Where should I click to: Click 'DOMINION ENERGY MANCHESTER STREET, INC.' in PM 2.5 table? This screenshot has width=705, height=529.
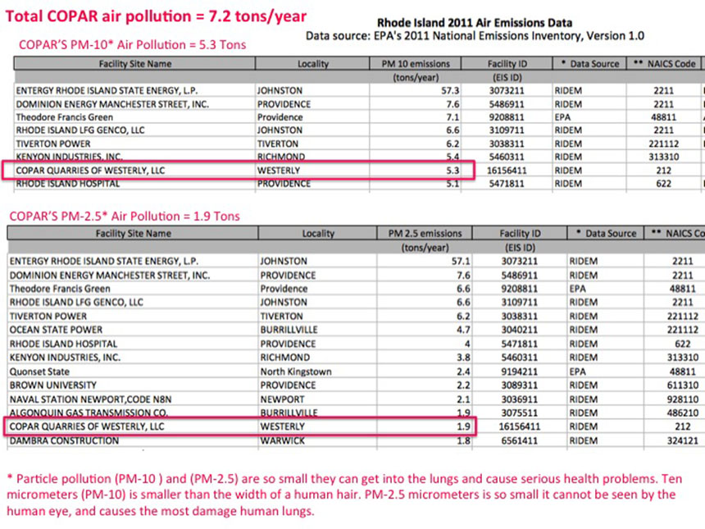point(110,275)
